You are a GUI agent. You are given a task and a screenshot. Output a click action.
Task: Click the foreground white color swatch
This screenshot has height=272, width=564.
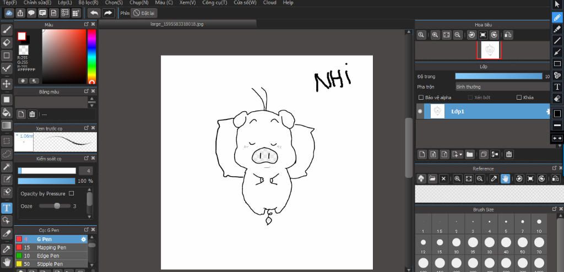[21, 36]
